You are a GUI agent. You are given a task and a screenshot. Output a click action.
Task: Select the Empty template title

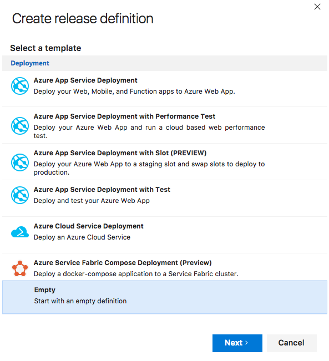[45, 290]
